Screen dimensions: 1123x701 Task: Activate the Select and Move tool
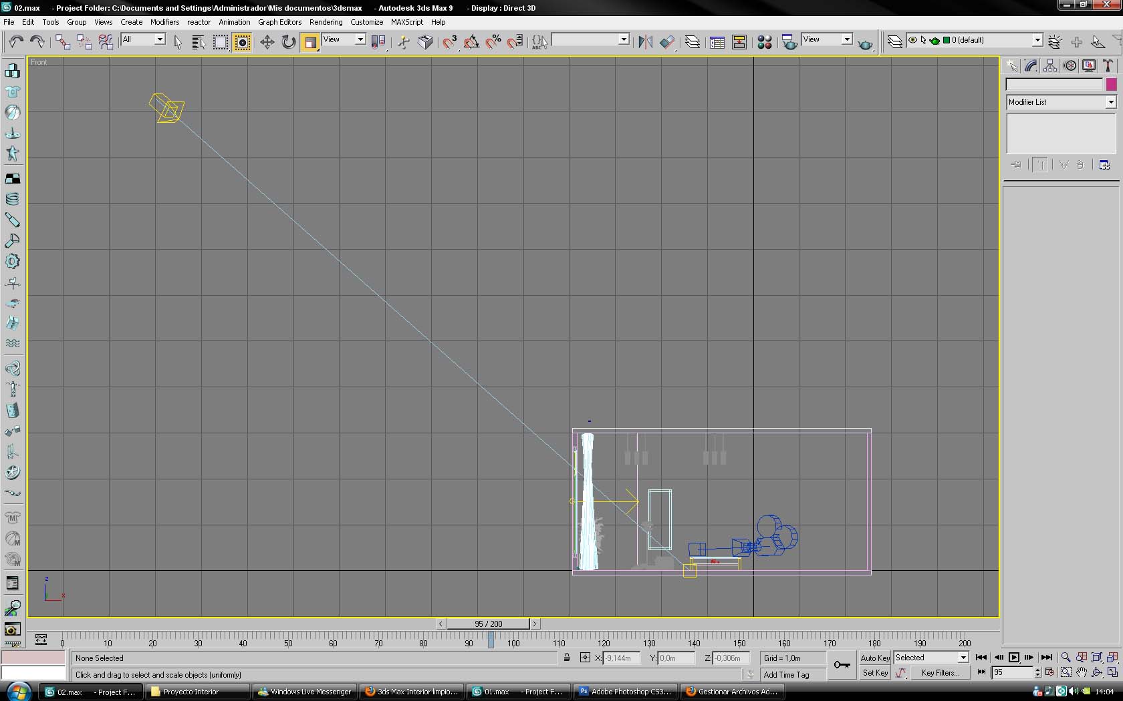pos(267,42)
